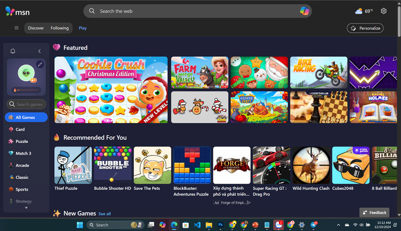Switch to the Following tab
The width and height of the screenshot is (401, 231).
coord(59,28)
